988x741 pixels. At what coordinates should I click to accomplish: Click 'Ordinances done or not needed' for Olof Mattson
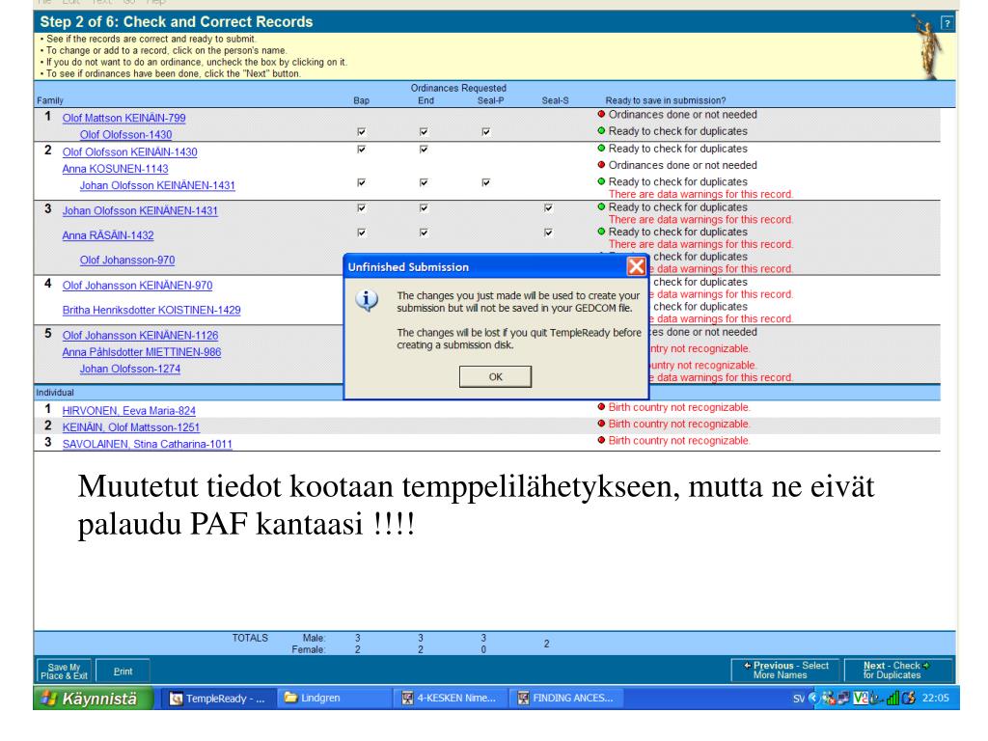(x=682, y=115)
